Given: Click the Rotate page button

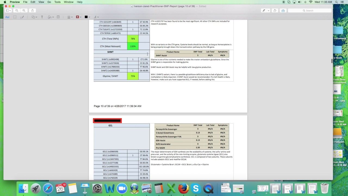Looking at the screenshot, I should click(275, 11).
